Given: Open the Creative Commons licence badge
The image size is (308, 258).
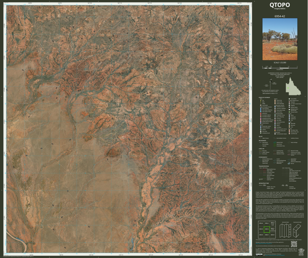Looking at the screenshot, I should pyautogui.click(x=259, y=255).
